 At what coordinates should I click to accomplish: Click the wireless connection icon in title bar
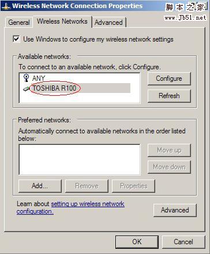tap(6, 6)
